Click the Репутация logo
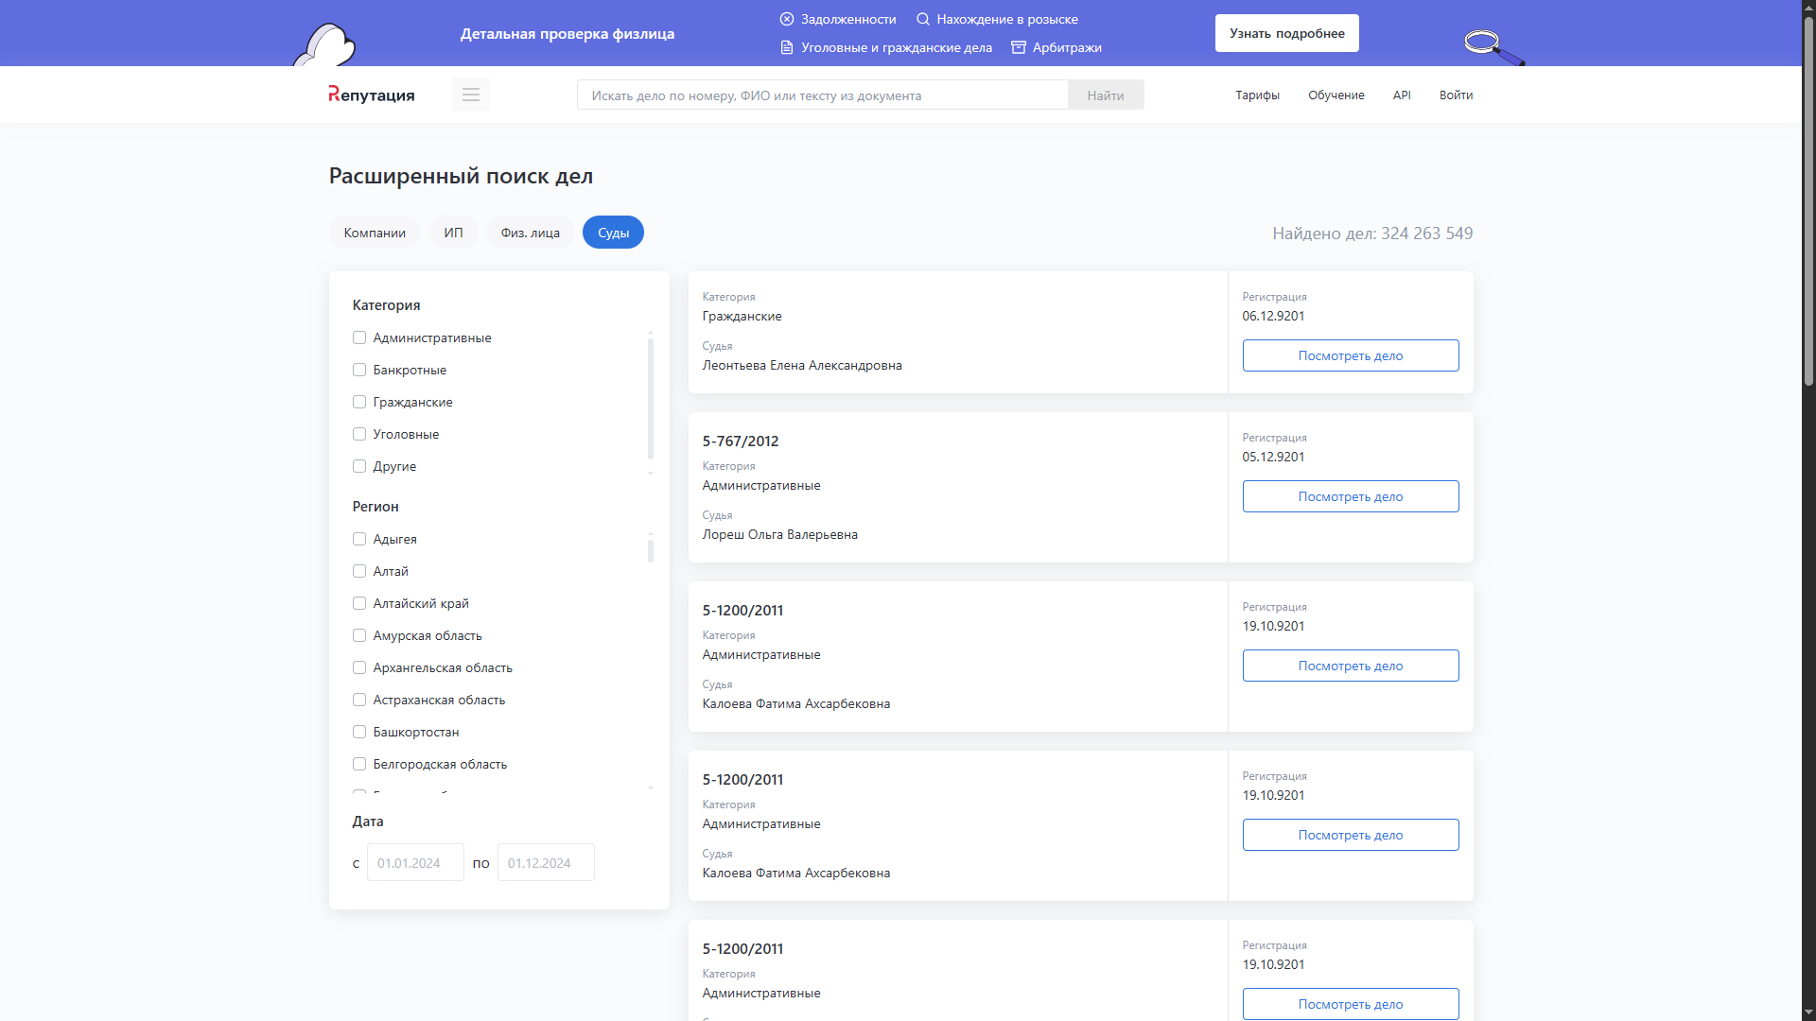The height and width of the screenshot is (1021, 1816). [371, 95]
